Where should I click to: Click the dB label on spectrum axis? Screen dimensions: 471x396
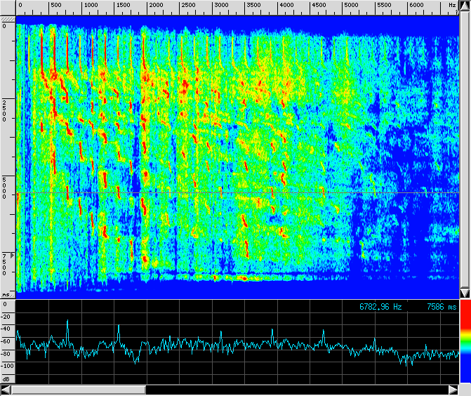6,378
